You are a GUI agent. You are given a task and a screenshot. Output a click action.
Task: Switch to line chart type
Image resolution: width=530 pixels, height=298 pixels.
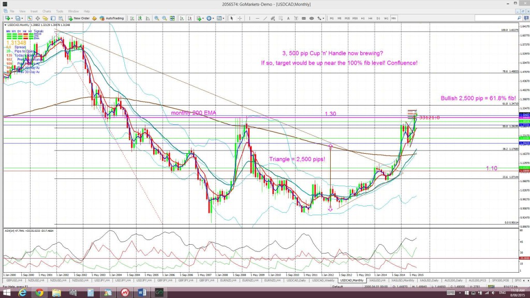(x=148, y=18)
